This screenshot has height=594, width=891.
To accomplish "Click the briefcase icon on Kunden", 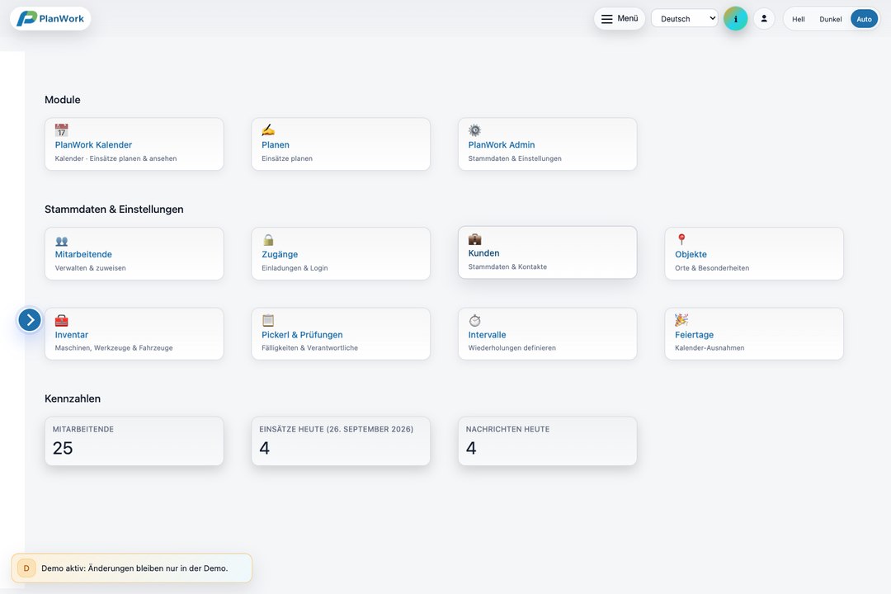I will (474, 238).
